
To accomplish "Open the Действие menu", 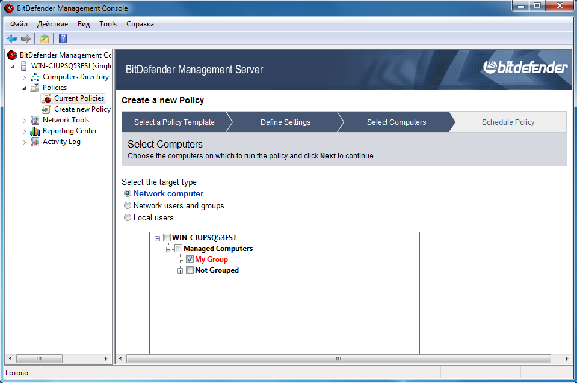I will [x=52, y=24].
